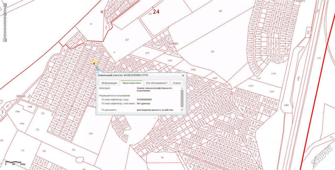Zoom in with the plus button
Screen dimensions: 335x170
[x=5, y=5]
